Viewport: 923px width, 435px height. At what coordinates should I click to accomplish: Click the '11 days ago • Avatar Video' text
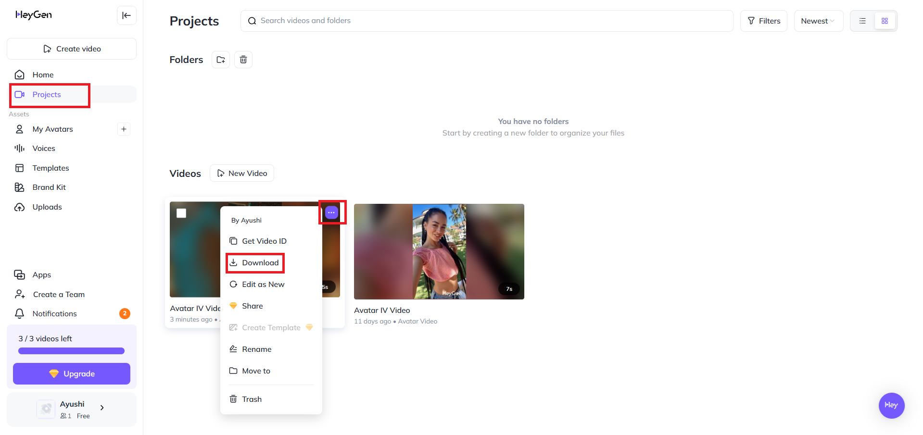point(396,322)
